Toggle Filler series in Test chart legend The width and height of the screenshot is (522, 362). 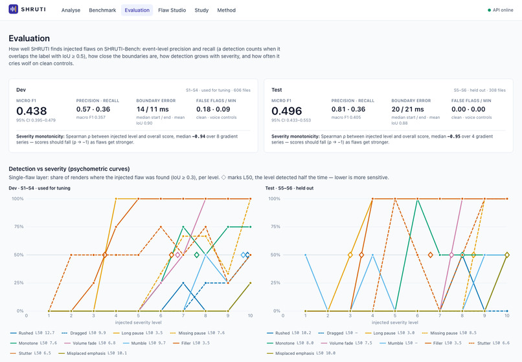pos(443,343)
